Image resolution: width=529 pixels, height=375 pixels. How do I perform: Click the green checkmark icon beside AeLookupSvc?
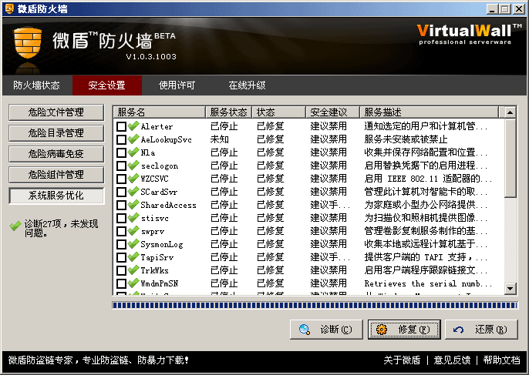click(133, 139)
